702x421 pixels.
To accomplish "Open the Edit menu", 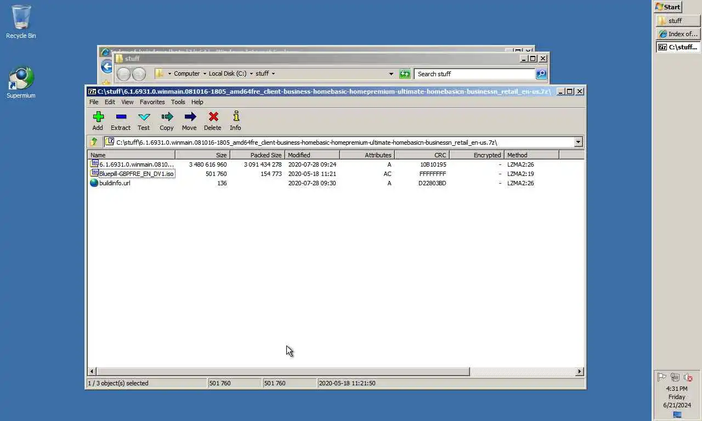I will click(x=110, y=102).
